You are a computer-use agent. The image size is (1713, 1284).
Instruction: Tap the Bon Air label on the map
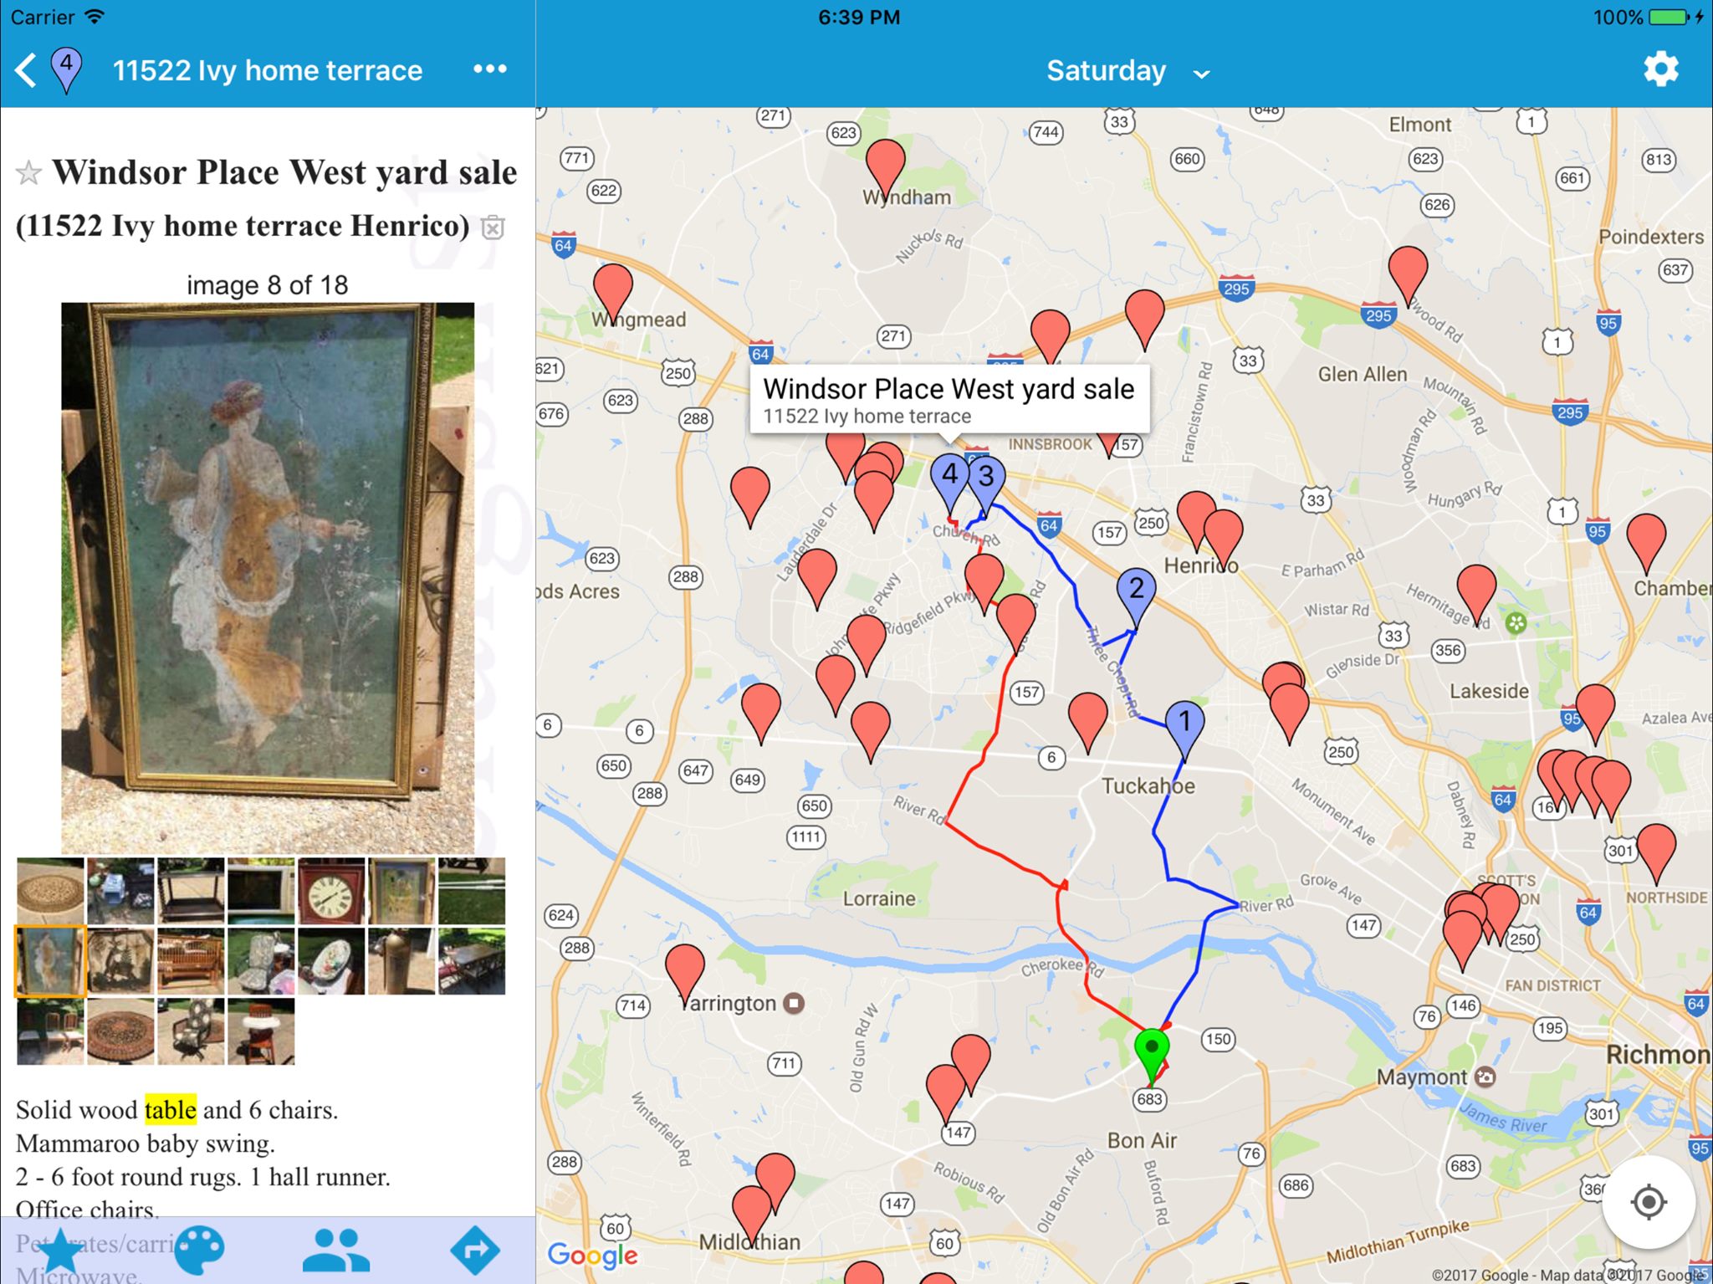click(1142, 1140)
